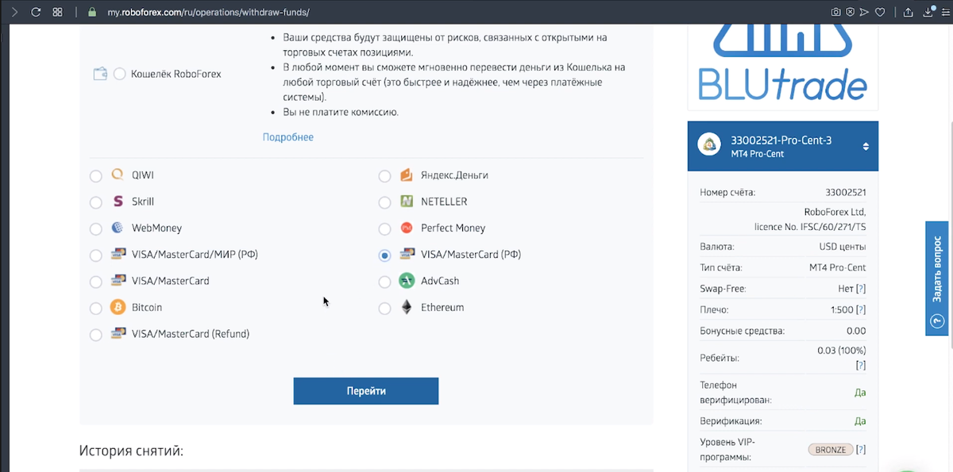This screenshot has width=953, height=472.
Task: Click the send-to-flow arrow icon
Action: click(x=865, y=12)
